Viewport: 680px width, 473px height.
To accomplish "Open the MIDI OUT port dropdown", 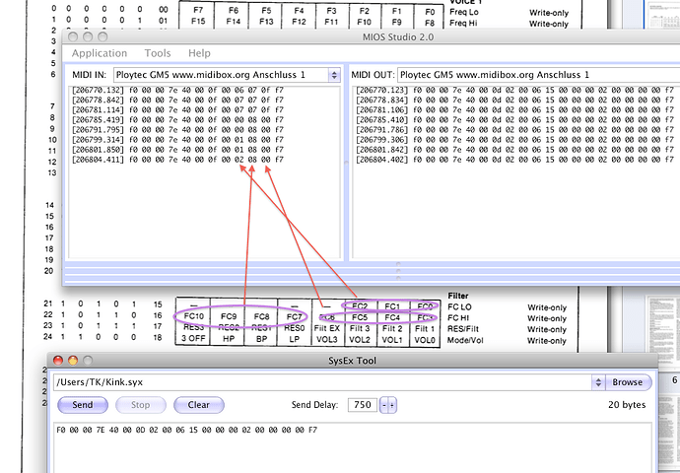I will pos(538,75).
